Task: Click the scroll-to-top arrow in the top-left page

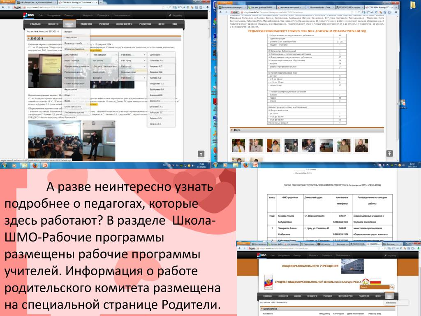Action: pyautogui.click(x=201, y=154)
